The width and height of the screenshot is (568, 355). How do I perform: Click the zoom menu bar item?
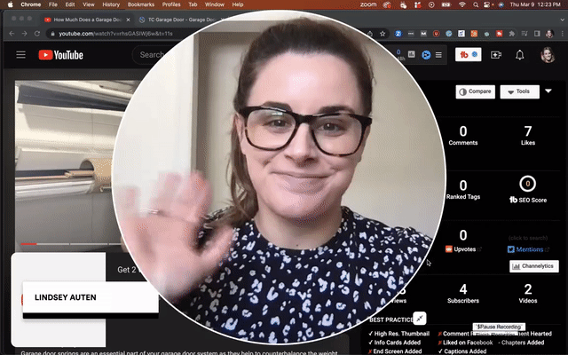coord(368,4)
